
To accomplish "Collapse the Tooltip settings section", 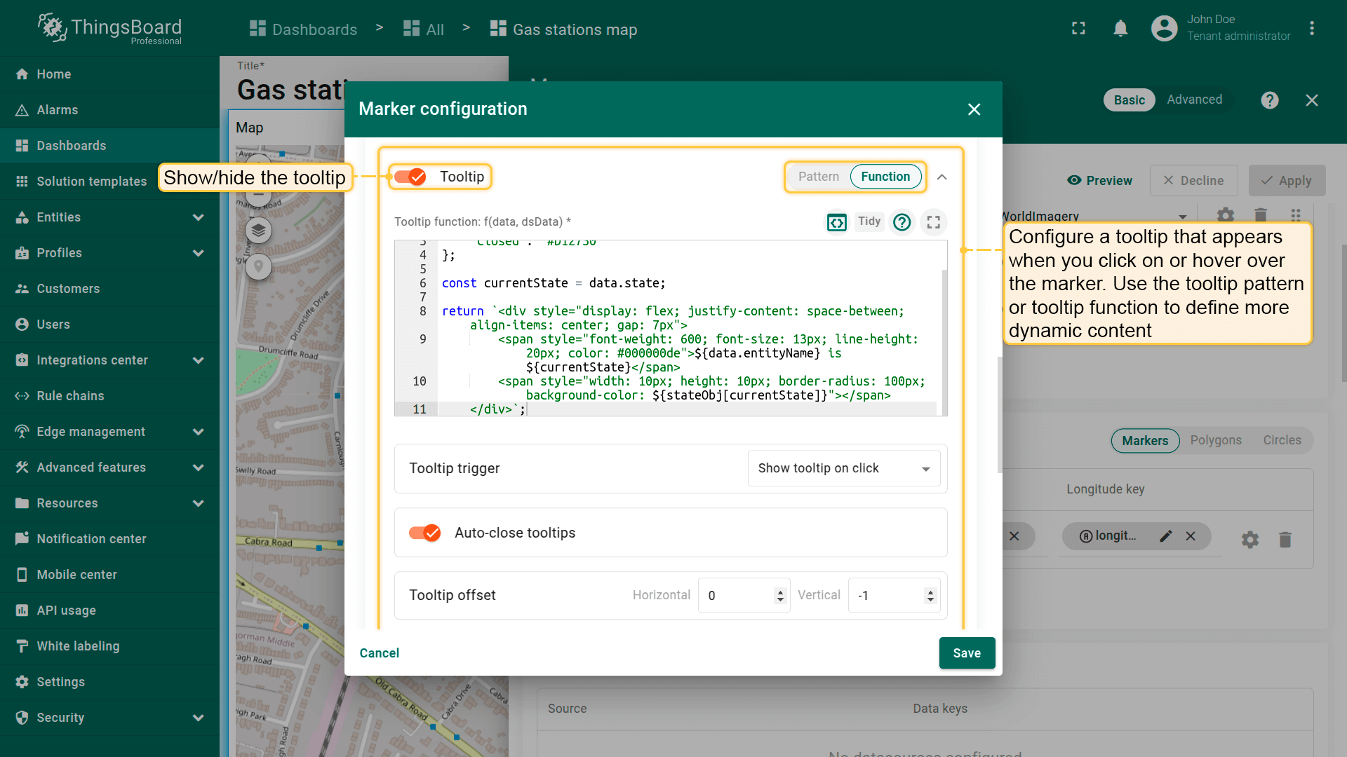I will (x=941, y=177).
